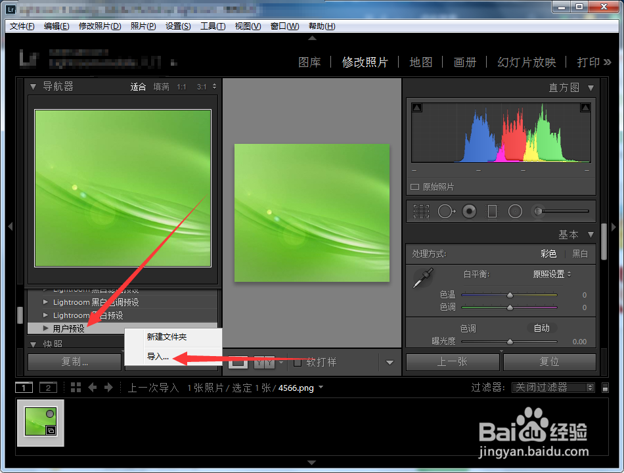Open navigator zoom level stepper arrows

(215, 87)
